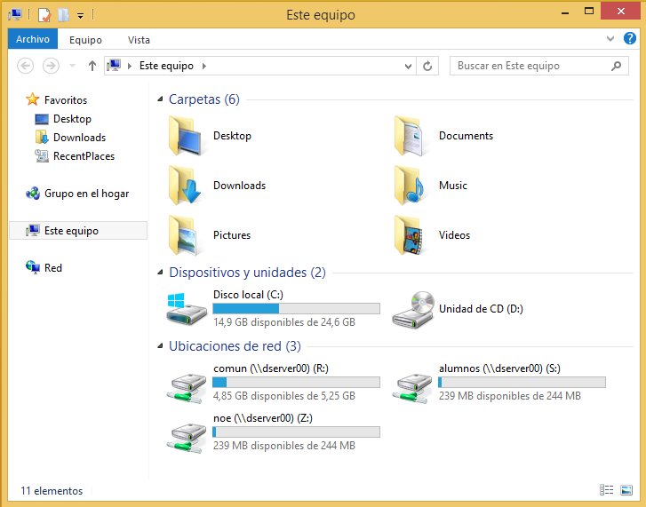Click the Carpetas (6) group header text
646x507 pixels.
204,99
